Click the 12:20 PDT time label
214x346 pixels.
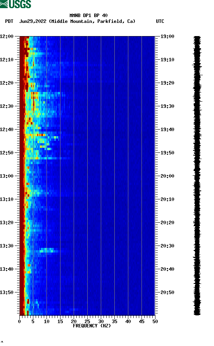(x=7, y=83)
